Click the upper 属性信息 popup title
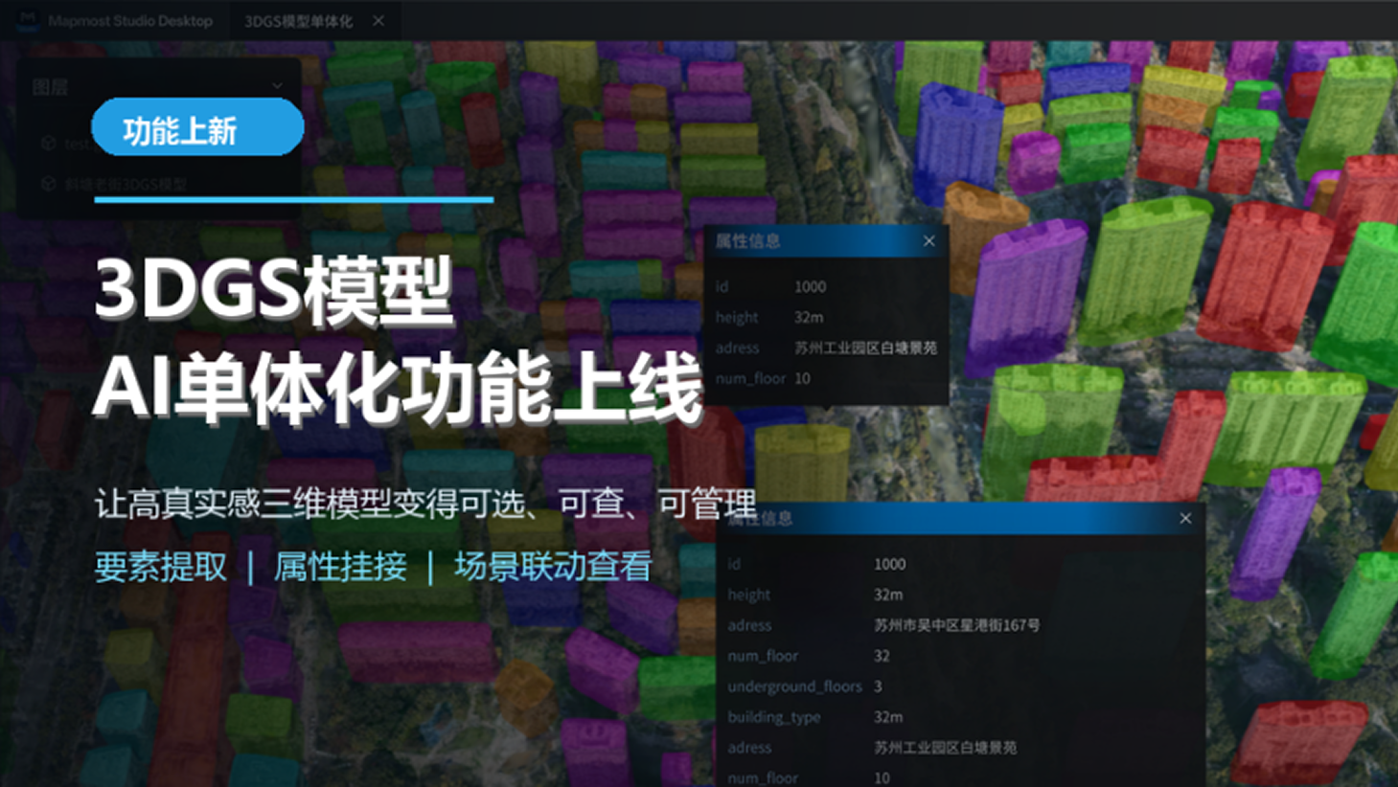Viewport: 1398px width, 787px height. click(x=747, y=241)
